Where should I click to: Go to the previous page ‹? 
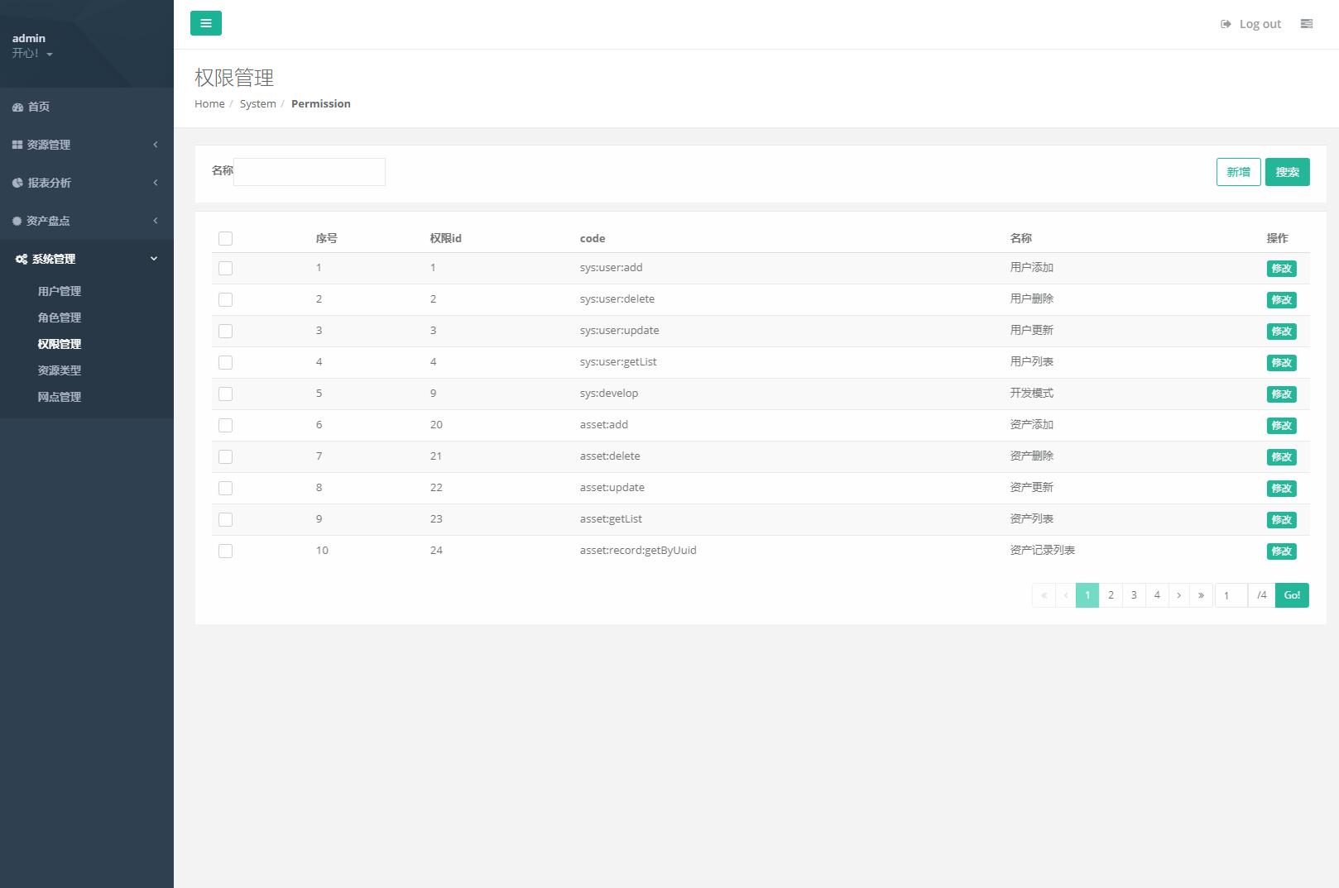click(1065, 595)
